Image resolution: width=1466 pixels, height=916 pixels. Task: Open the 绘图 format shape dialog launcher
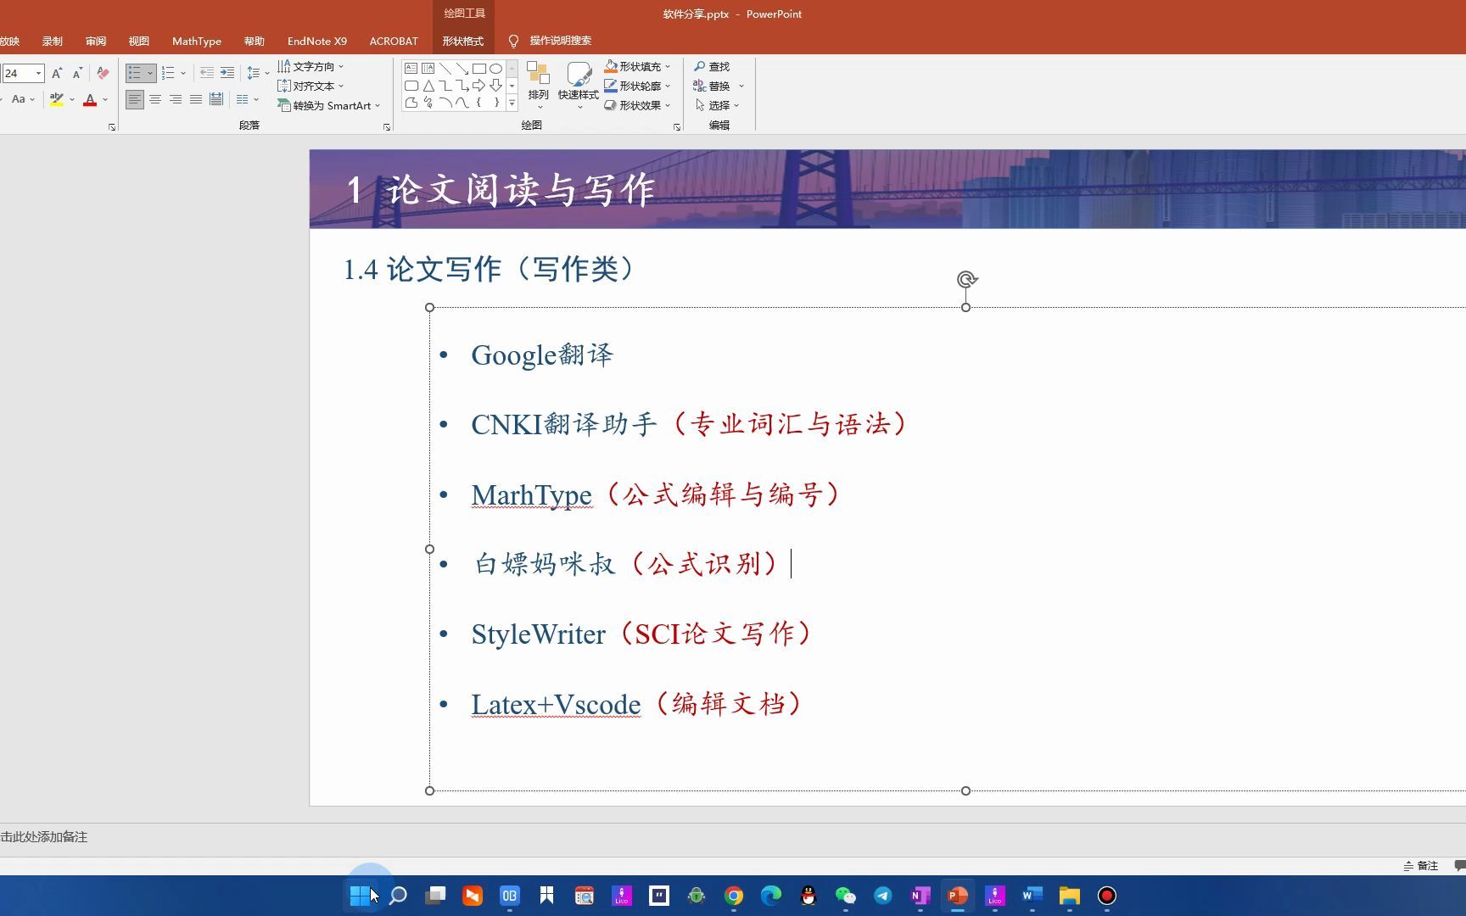coord(677,127)
